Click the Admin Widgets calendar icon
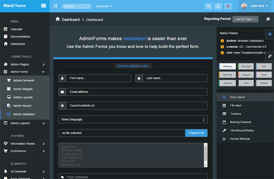This screenshot has width=274, height=179. click(9, 89)
